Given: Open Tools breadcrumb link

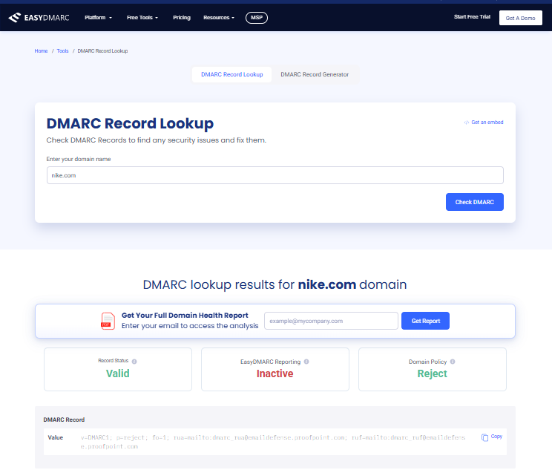Looking at the screenshot, I should click(62, 51).
